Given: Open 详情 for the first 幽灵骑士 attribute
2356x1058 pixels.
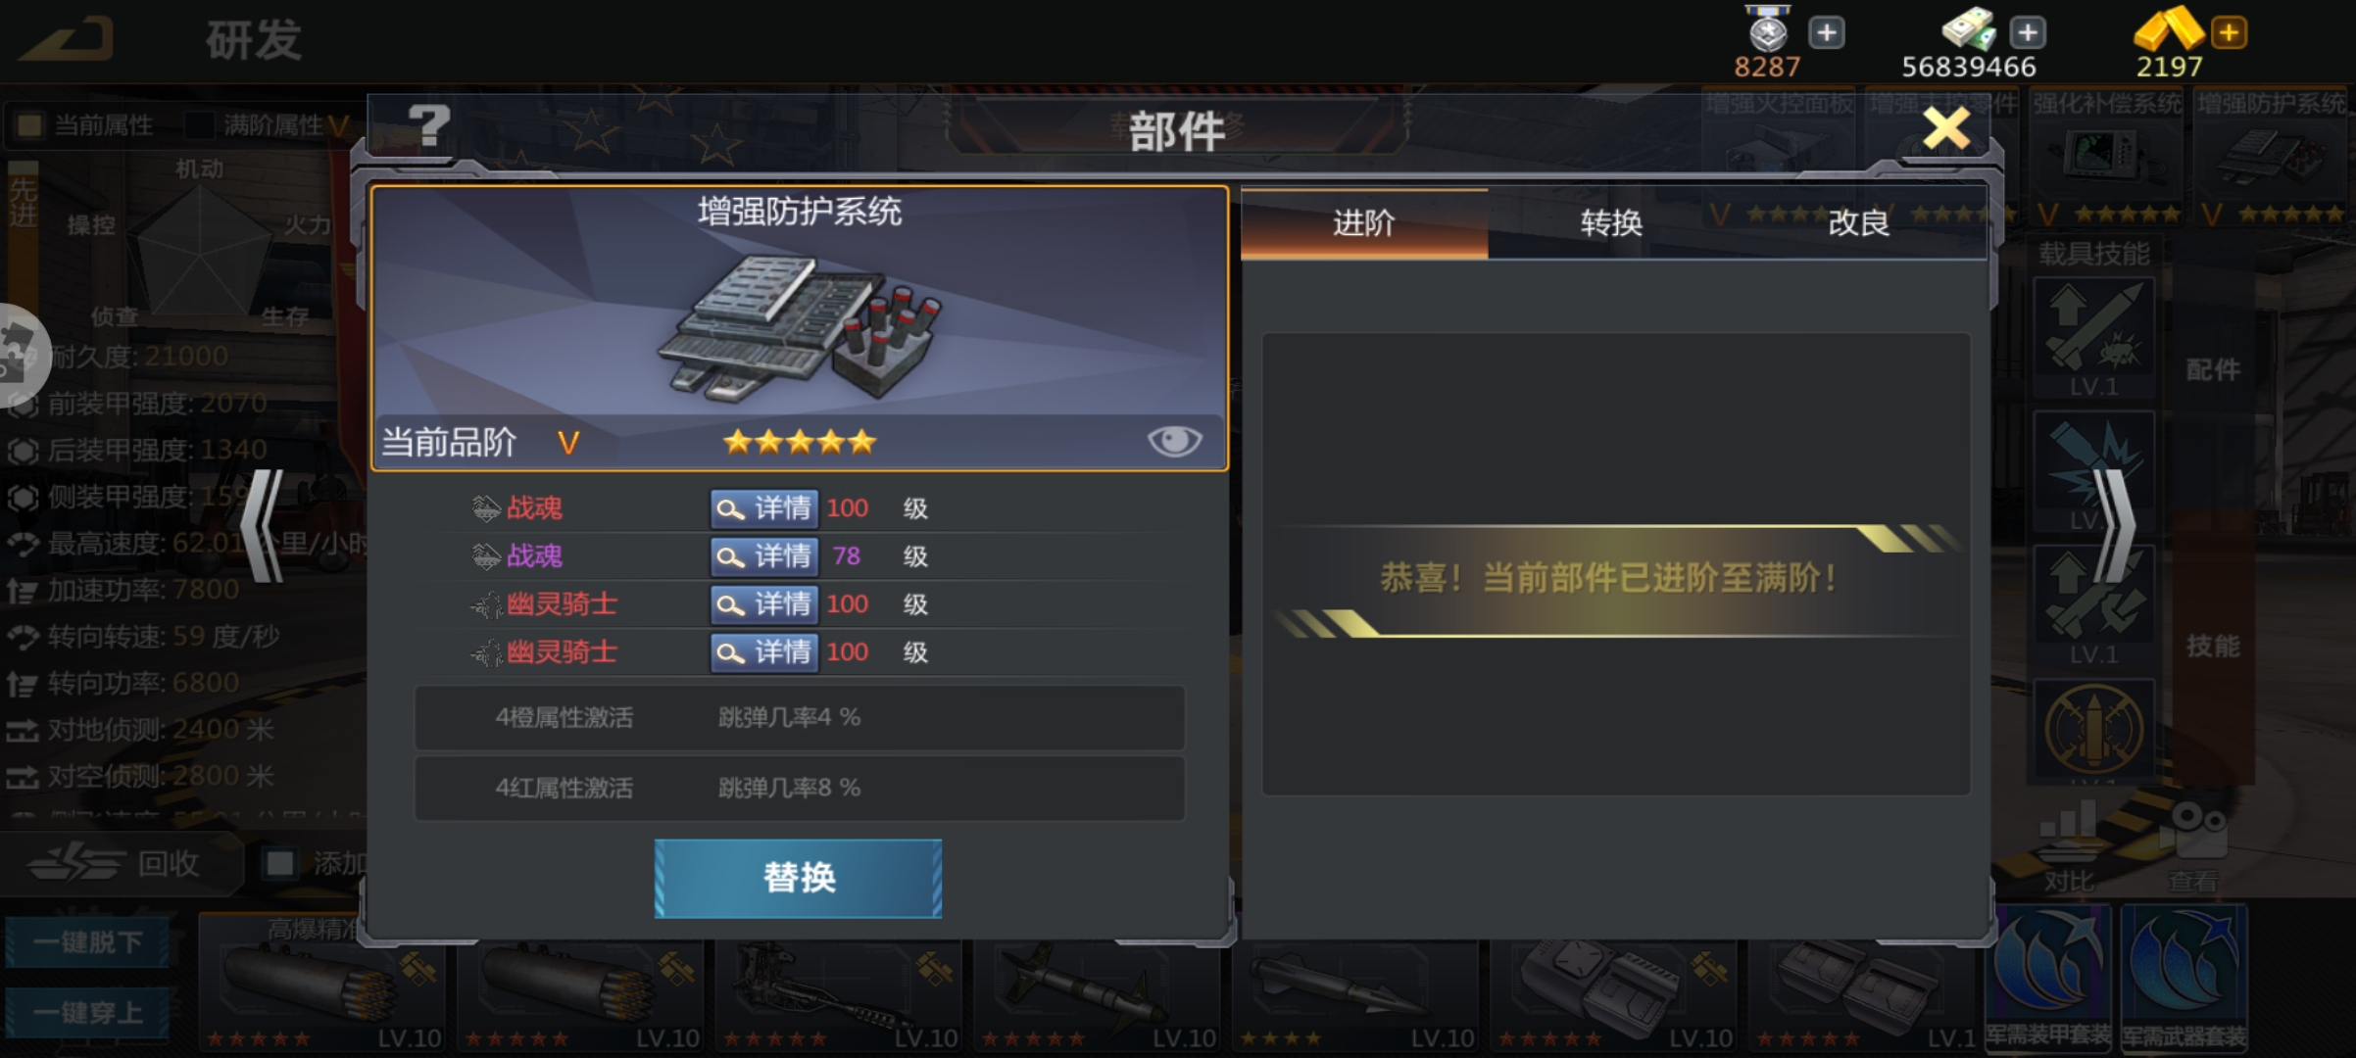Looking at the screenshot, I should tap(764, 604).
